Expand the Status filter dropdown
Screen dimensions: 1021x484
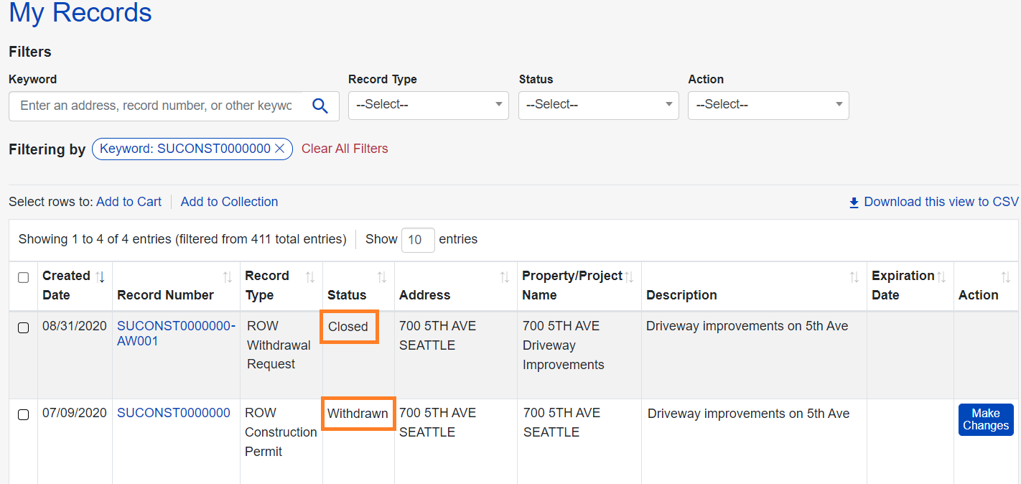click(x=598, y=105)
